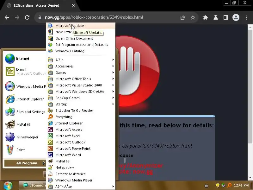
Task: Launch Everything search from programs list
Action: coord(81,117)
